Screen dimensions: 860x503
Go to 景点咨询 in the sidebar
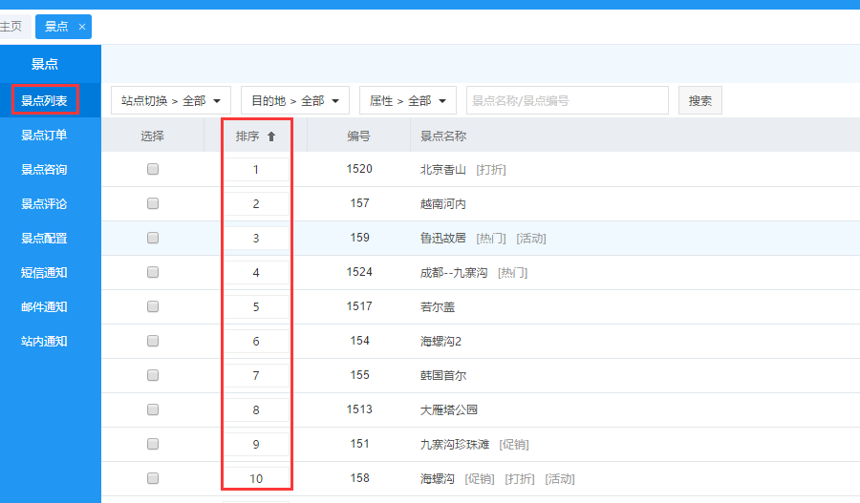(45, 170)
